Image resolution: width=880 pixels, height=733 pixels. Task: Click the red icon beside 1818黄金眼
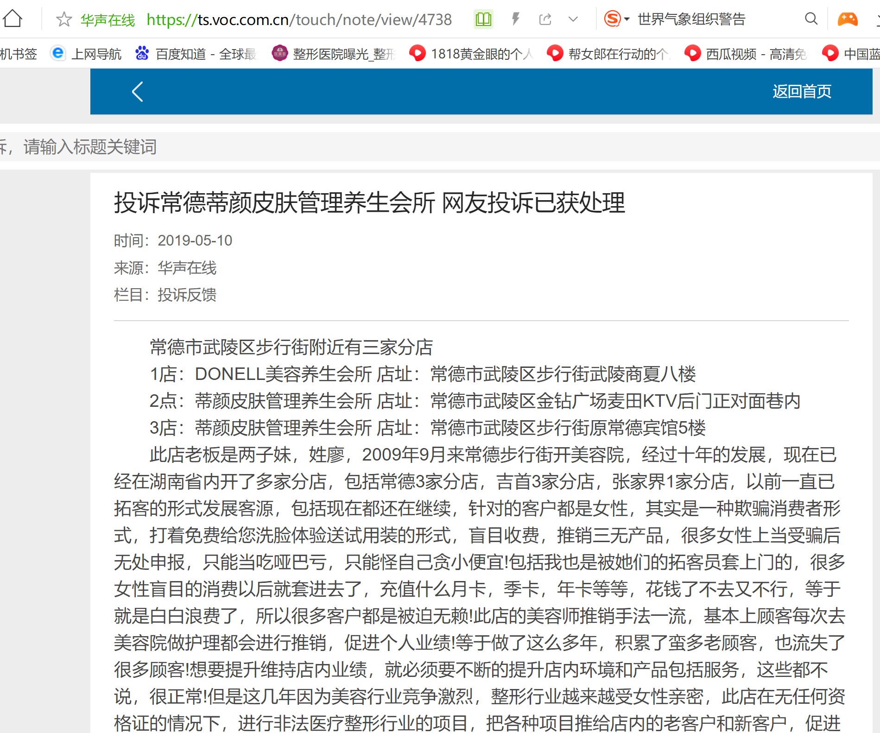point(418,53)
